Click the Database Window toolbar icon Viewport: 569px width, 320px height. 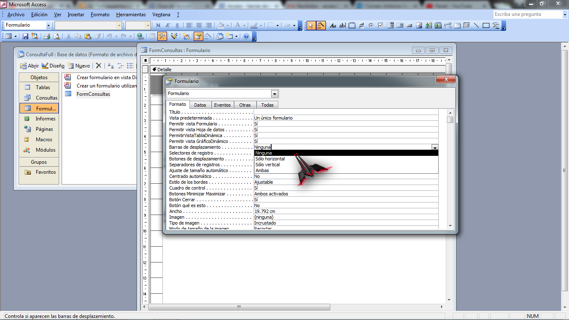[x=220, y=36]
